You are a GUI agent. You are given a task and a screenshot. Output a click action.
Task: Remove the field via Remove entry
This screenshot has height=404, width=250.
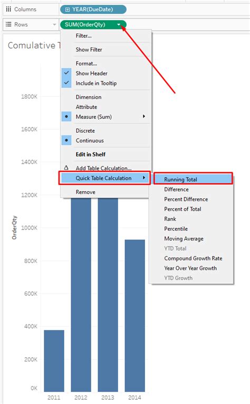85,192
